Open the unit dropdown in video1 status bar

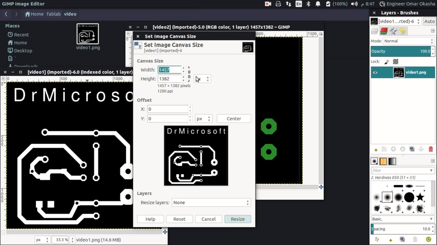coord(43,240)
